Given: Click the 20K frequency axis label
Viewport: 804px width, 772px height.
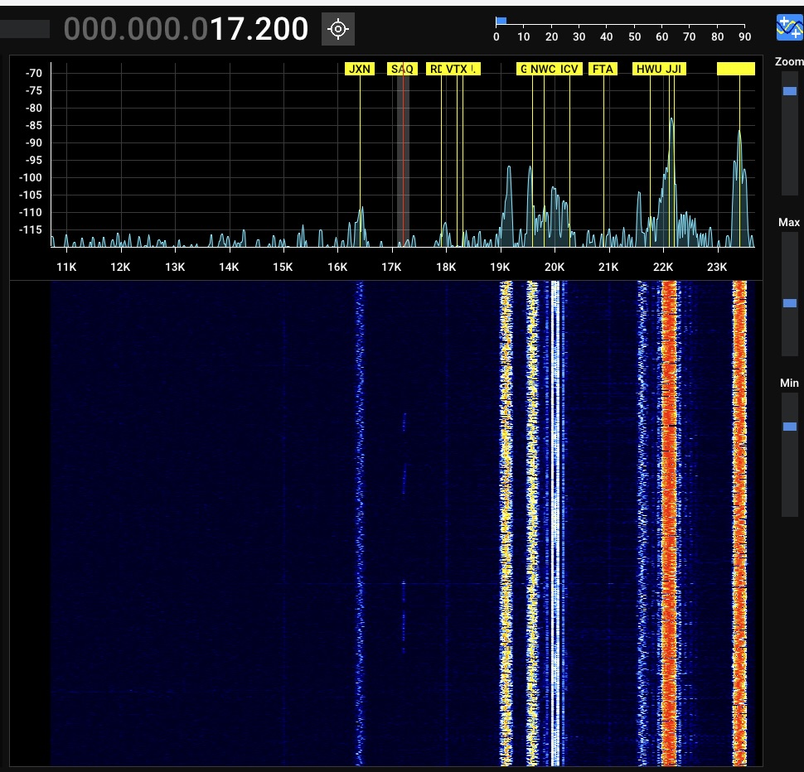Looking at the screenshot, I should coord(555,267).
